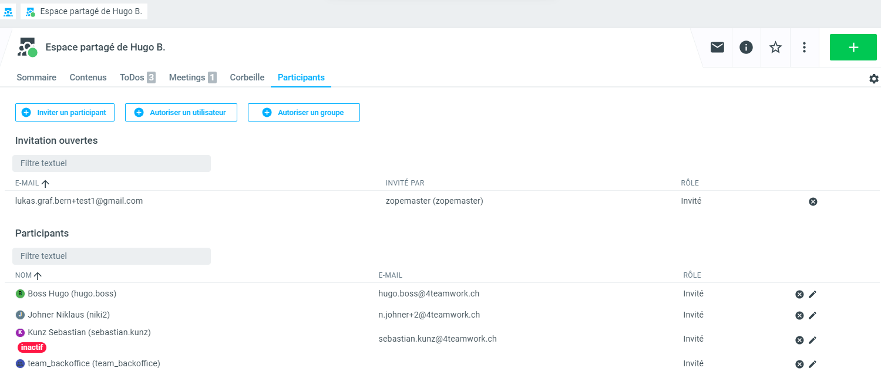881x388 pixels.
Task: Focus the Participants text filter field
Action: coord(112,256)
